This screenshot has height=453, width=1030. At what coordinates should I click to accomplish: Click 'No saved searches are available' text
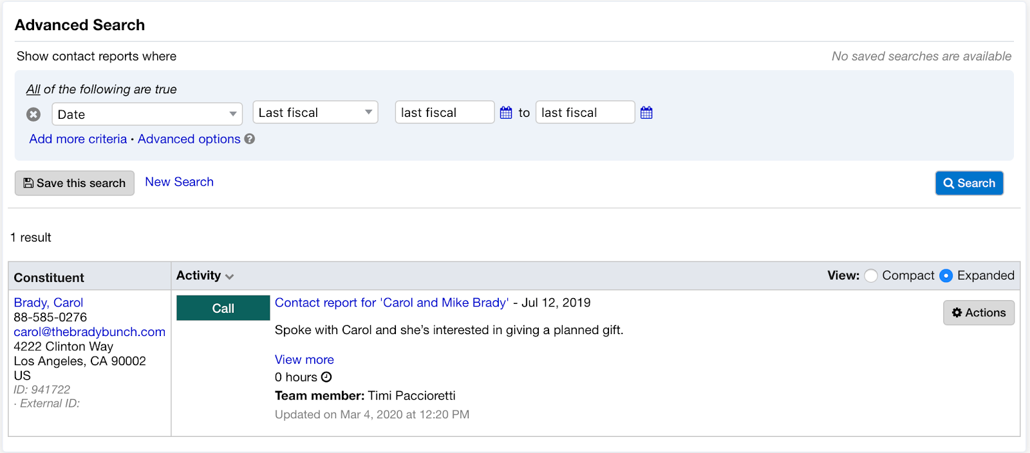(921, 57)
